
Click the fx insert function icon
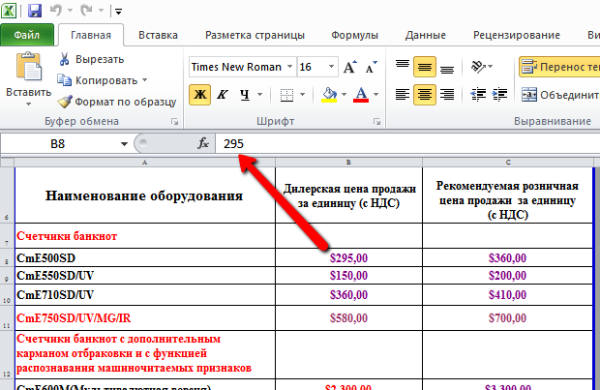(x=203, y=144)
